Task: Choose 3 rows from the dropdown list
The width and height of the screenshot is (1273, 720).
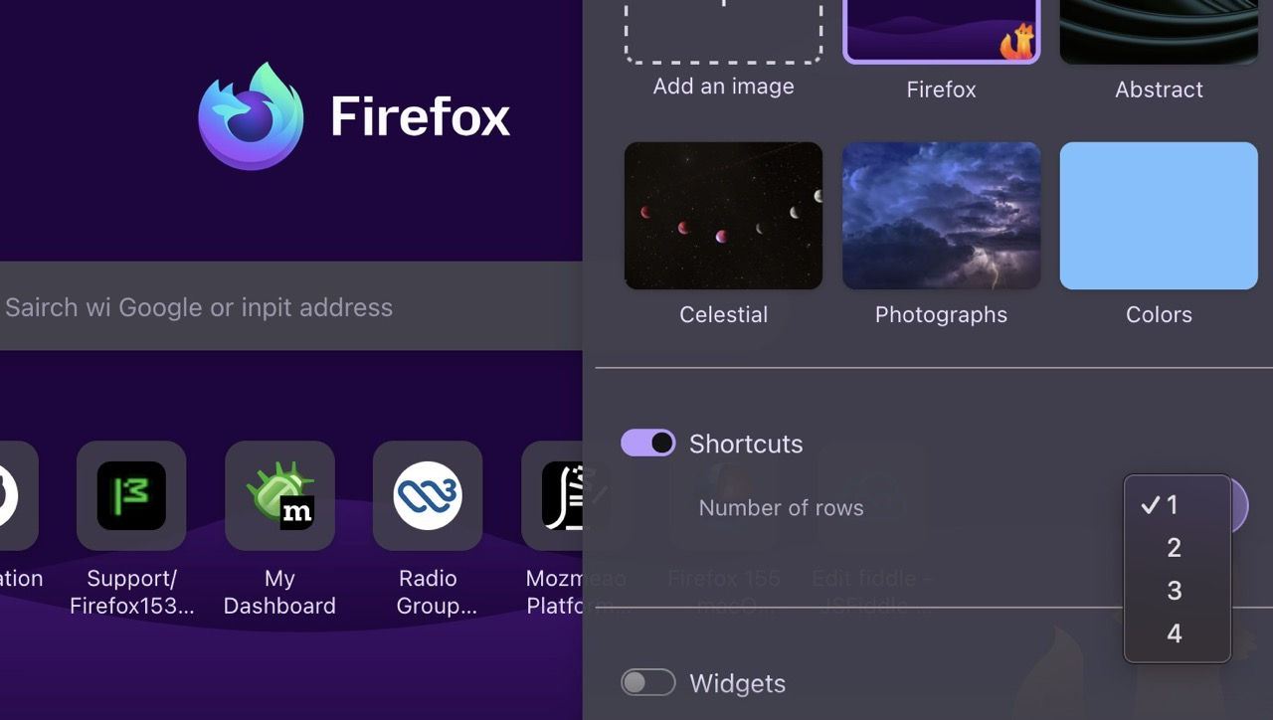Action: coord(1178,591)
